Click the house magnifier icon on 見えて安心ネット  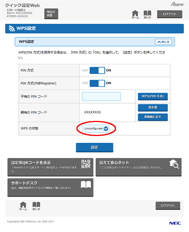point(174,164)
